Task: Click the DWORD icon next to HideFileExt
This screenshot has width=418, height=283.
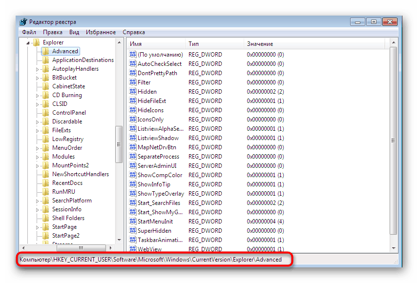Action: coord(133,101)
